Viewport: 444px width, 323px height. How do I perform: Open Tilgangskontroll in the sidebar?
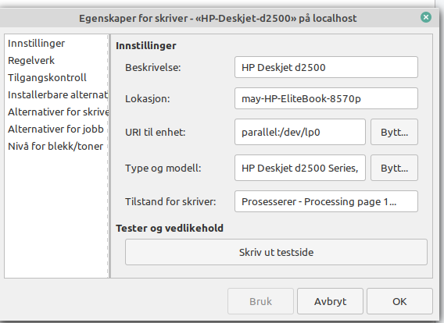tap(47, 78)
